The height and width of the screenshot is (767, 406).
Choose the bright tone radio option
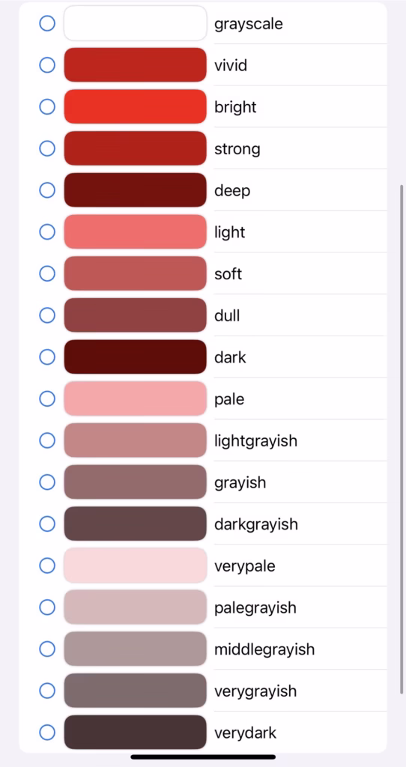(x=47, y=106)
